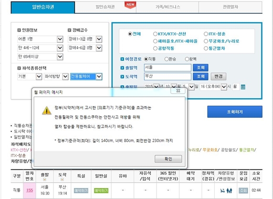This screenshot has height=199, width=273.
Task: Open the 장애4-6급 0명 dropdown
Action: tap(85, 48)
